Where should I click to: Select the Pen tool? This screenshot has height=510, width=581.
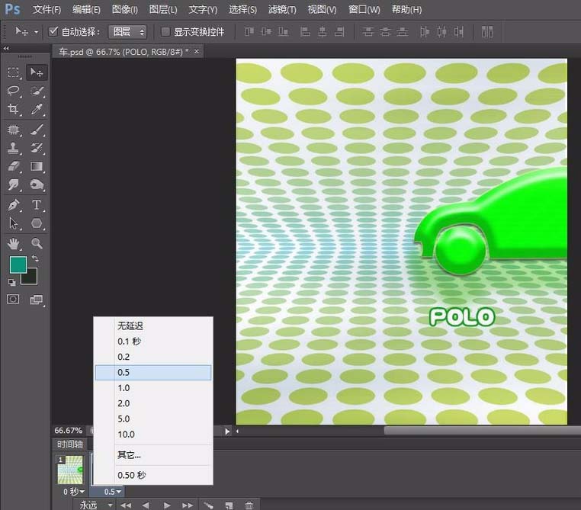[x=14, y=205]
